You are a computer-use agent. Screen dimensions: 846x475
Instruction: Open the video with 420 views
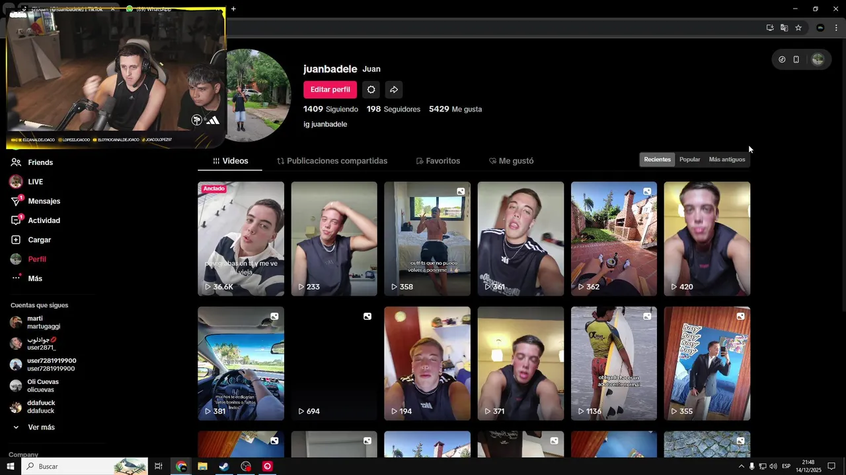(707, 239)
